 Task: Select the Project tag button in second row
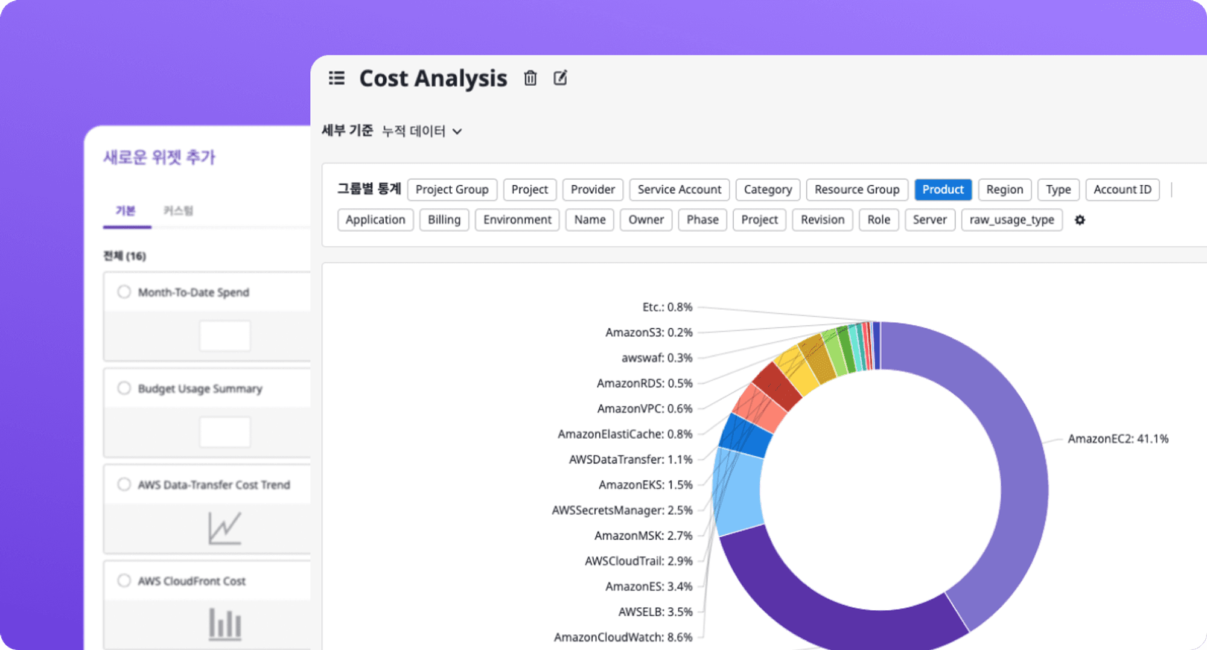click(x=759, y=220)
